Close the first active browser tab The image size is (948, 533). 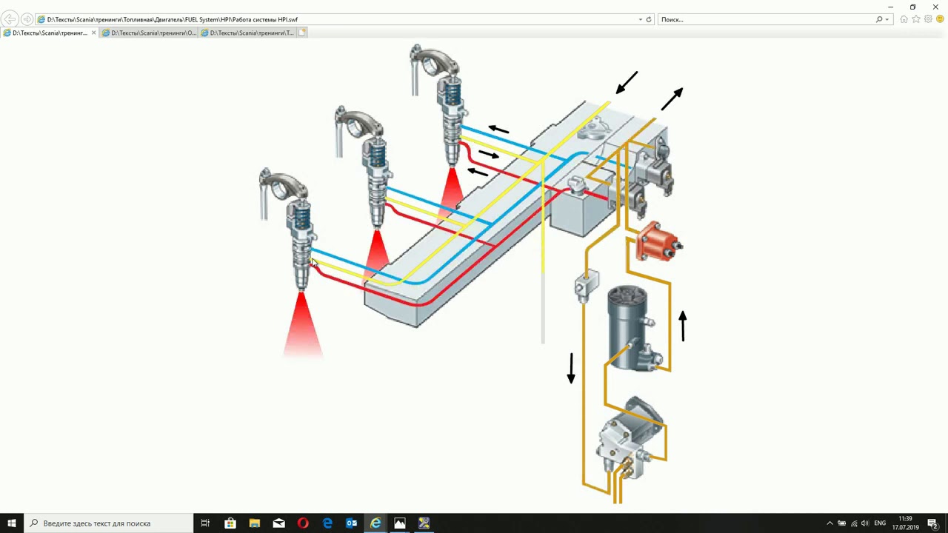[x=93, y=33]
